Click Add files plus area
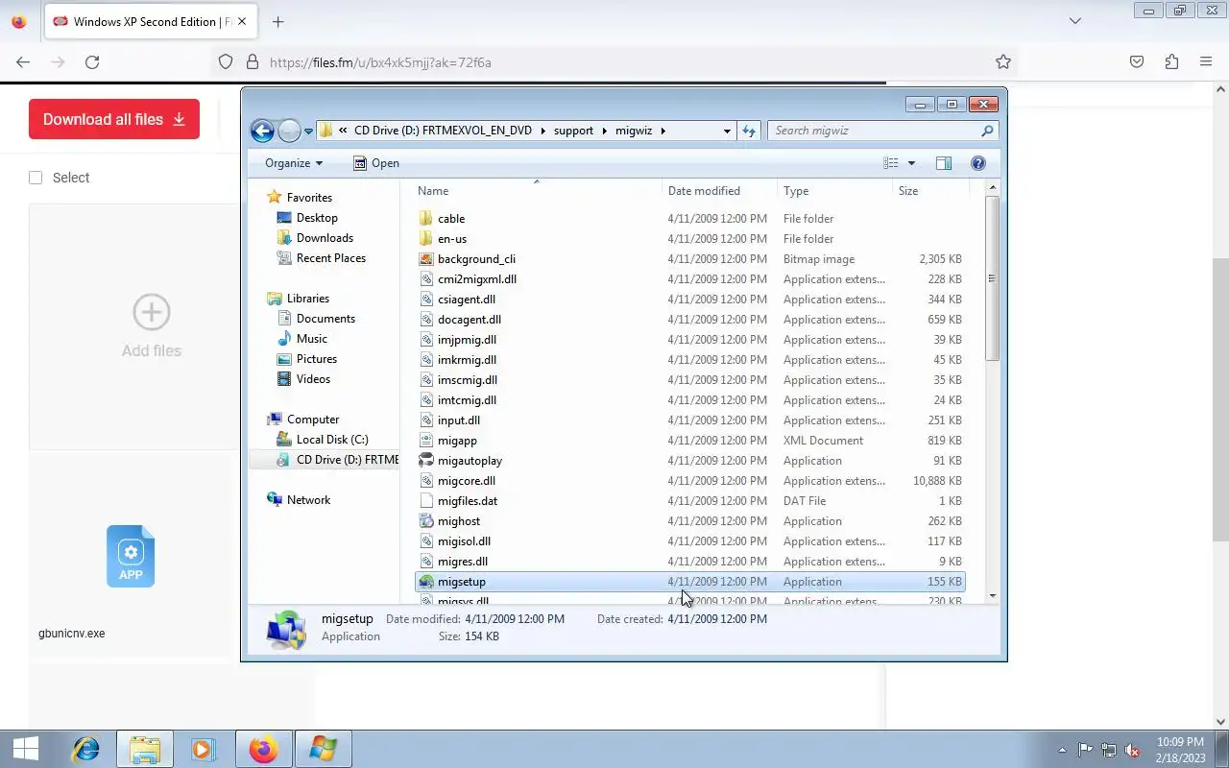This screenshot has height=768, width=1229. point(151,326)
